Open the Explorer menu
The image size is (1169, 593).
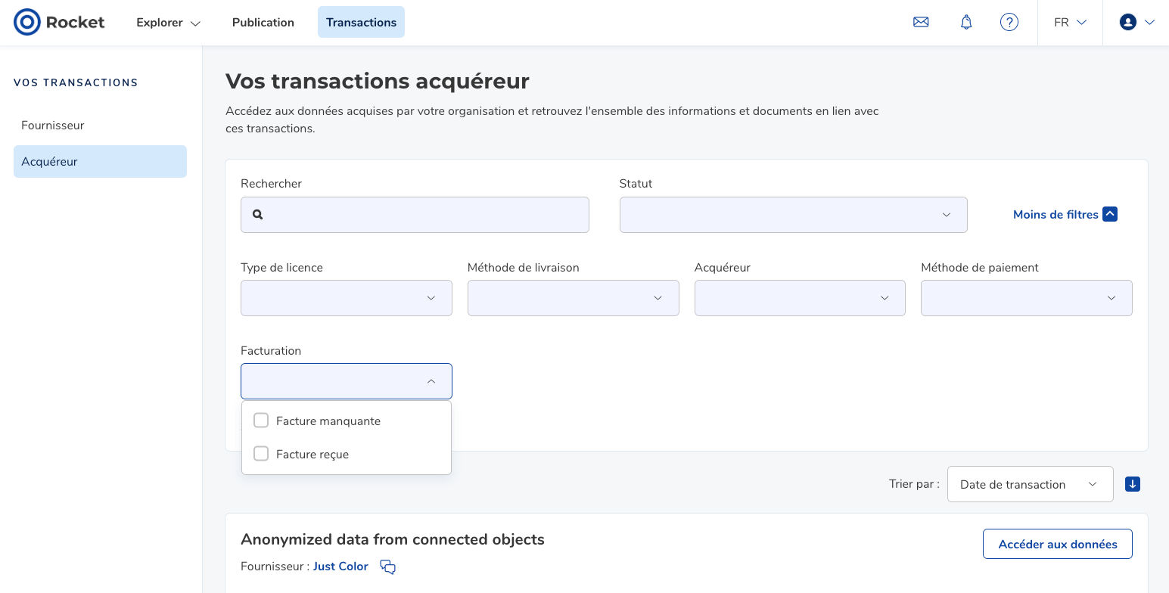coord(168,22)
